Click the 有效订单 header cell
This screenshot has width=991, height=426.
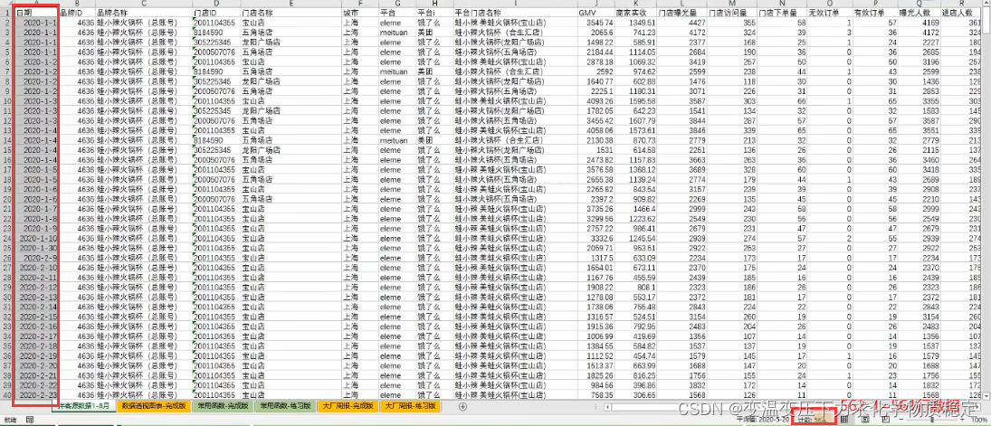875,12
